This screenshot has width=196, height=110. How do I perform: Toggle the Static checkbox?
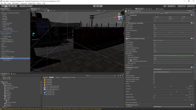point(188,11)
